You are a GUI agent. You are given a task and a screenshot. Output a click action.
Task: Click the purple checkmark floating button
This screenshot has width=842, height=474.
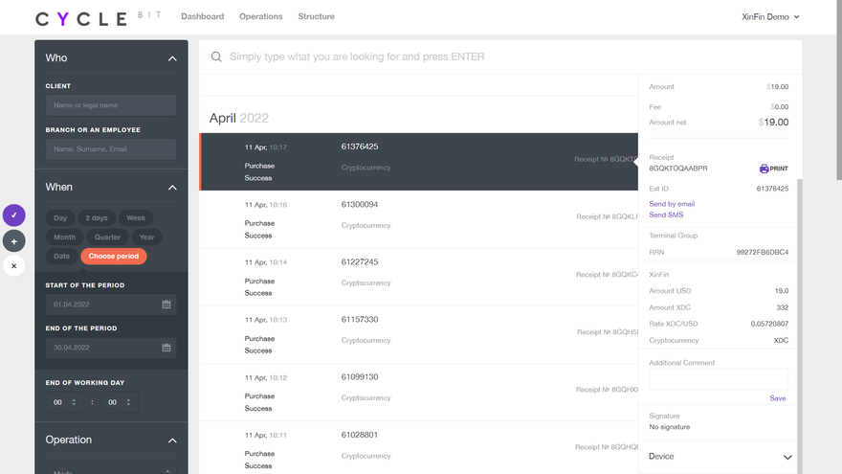point(13,215)
